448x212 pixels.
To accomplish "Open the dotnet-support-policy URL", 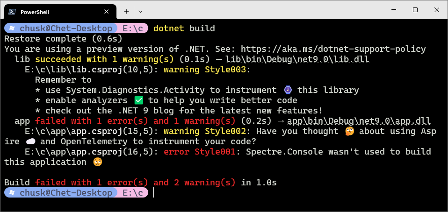I will tap(333, 49).
